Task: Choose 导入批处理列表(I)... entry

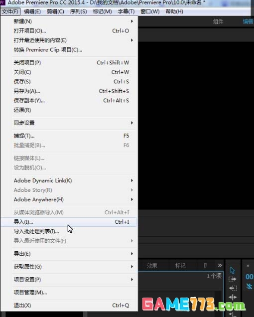Action: tap(69, 231)
